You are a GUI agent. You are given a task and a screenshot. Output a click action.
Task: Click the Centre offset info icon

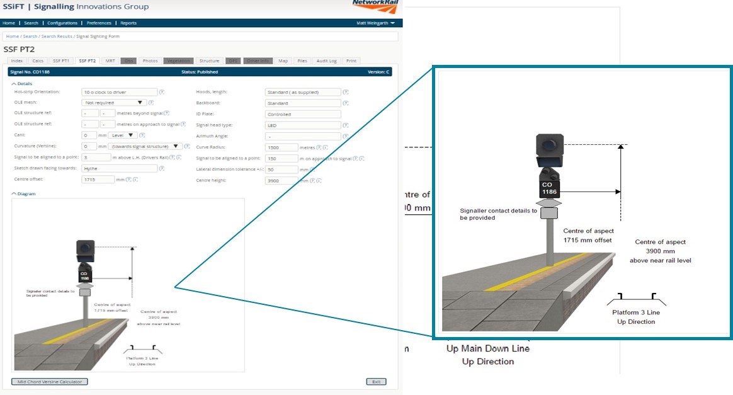tap(135, 180)
